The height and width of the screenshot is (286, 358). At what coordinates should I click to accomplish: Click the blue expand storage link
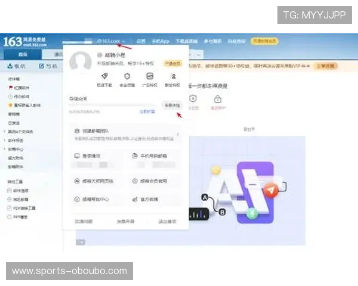click(x=147, y=112)
